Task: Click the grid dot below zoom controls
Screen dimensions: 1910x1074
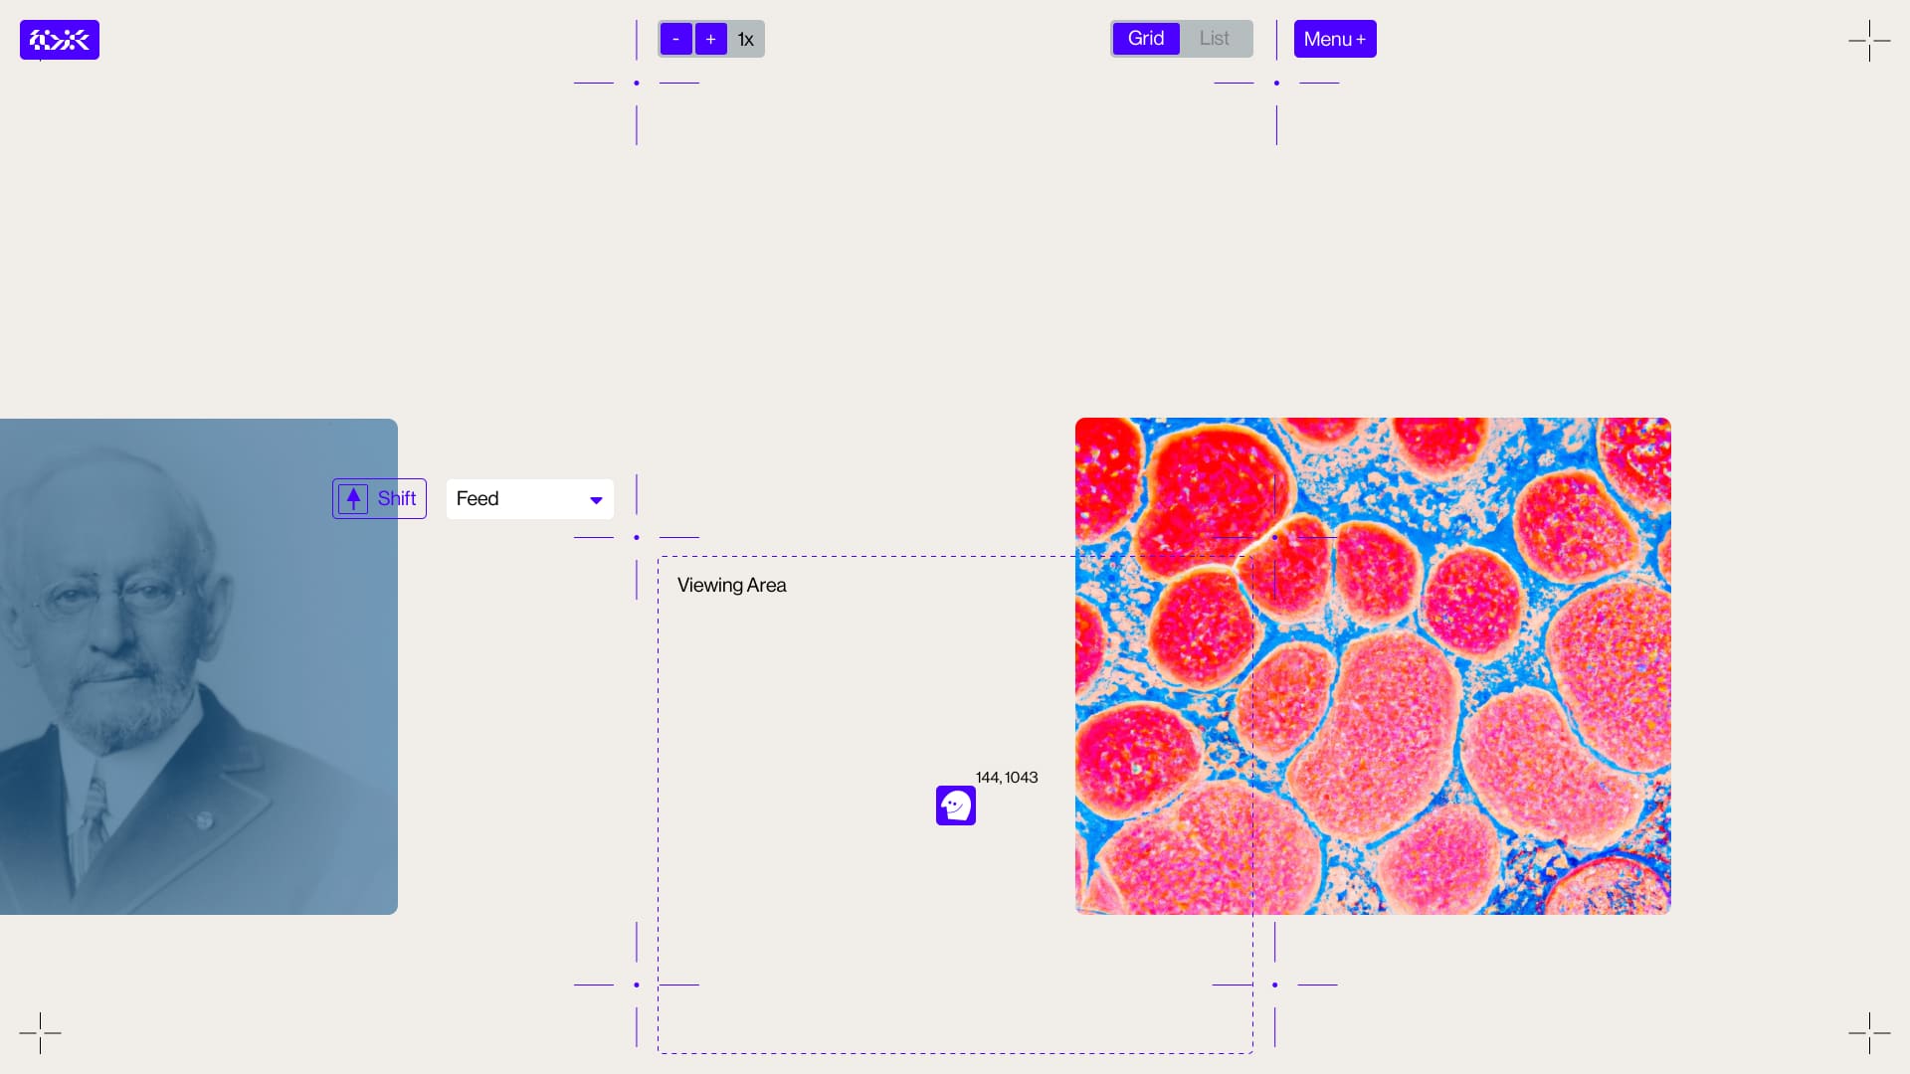Action: pyautogui.click(x=637, y=83)
